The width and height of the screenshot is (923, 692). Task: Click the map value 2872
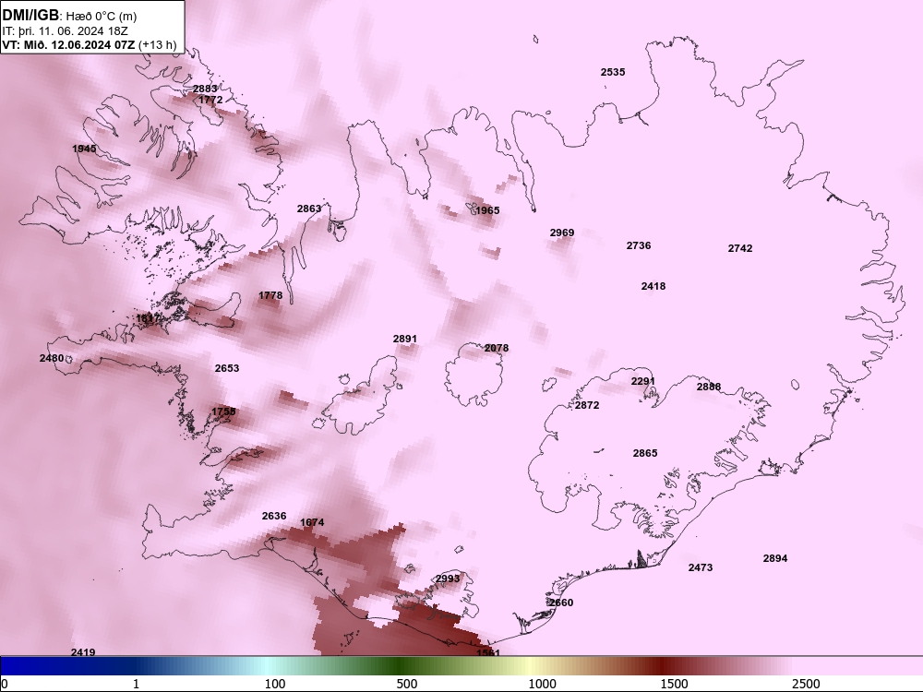(x=587, y=405)
